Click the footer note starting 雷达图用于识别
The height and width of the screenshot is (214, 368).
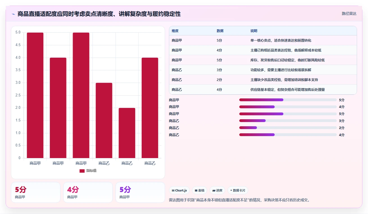[x=239, y=200]
